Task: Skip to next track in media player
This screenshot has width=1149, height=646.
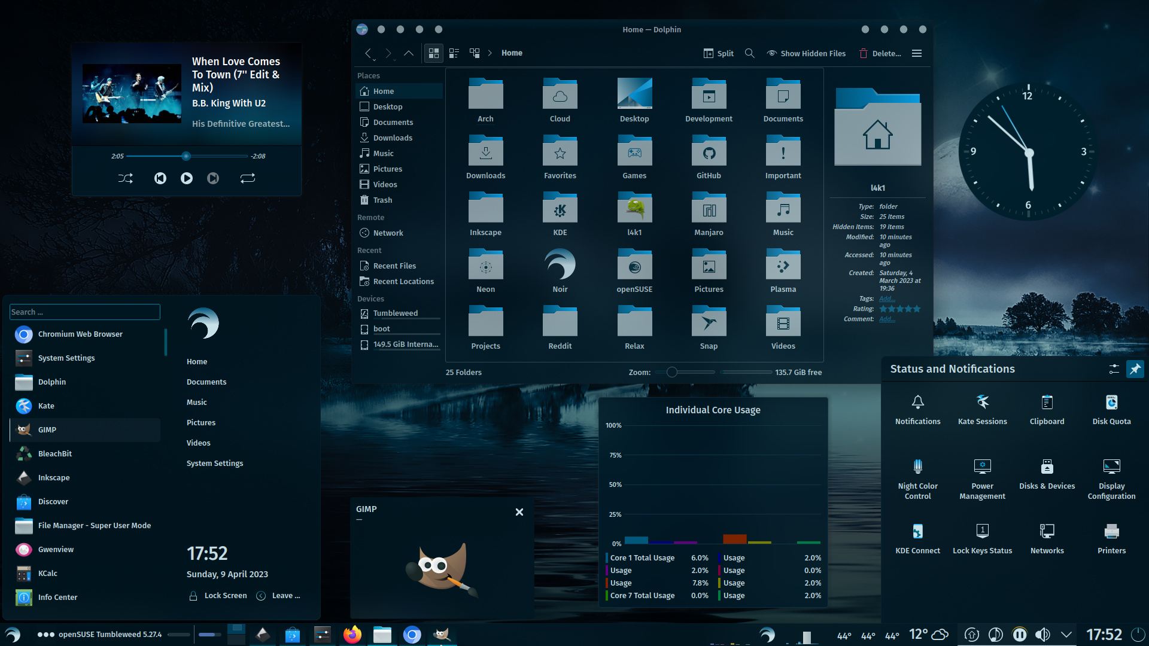Action: [x=213, y=178]
